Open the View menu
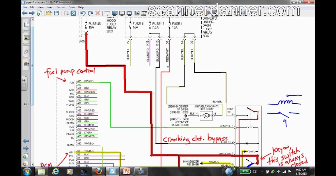This screenshot has height=176, width=336. tap(41, 7)
